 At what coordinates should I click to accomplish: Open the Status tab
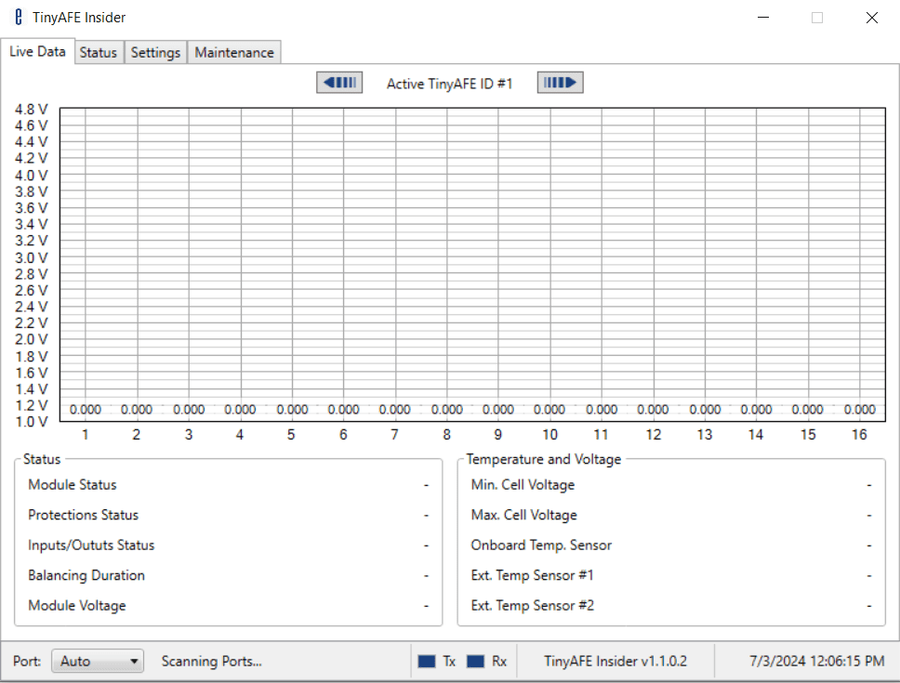(x=99, y=53)
